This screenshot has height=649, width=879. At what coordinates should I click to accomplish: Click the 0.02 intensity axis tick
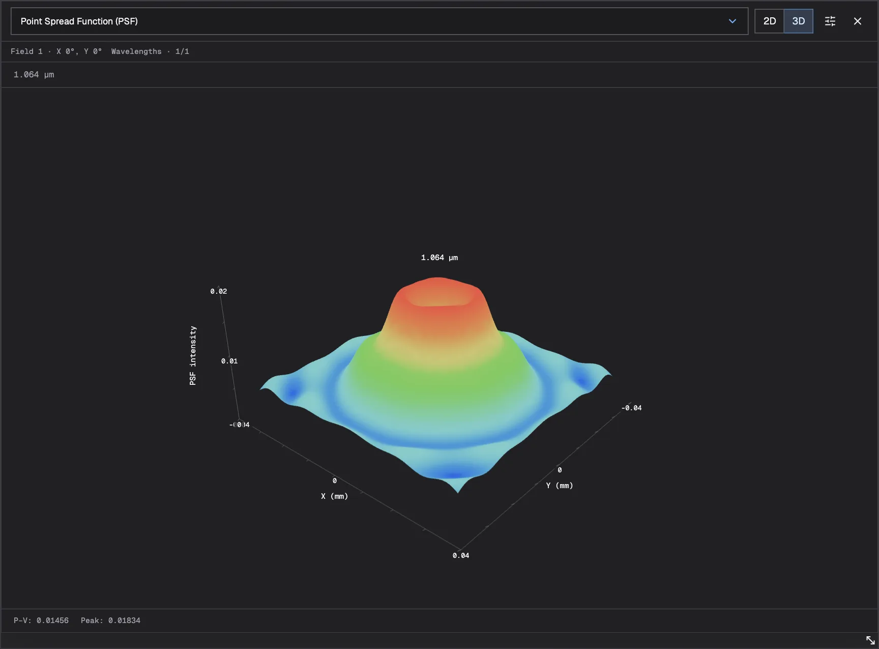219,291
